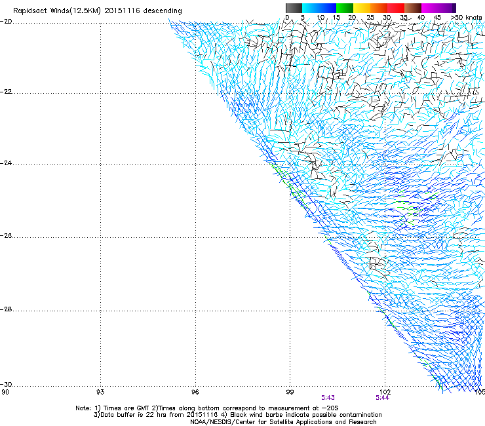Click the yellow 20-25 knots legend swatch
485x426 pixels.
coord(362,8)
